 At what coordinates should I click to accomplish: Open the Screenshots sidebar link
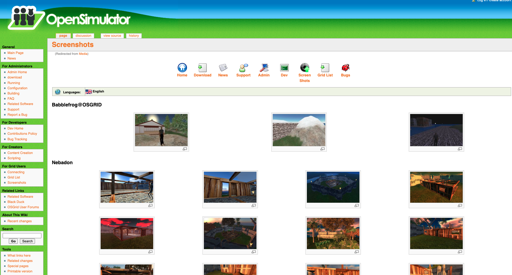(17, 183)
